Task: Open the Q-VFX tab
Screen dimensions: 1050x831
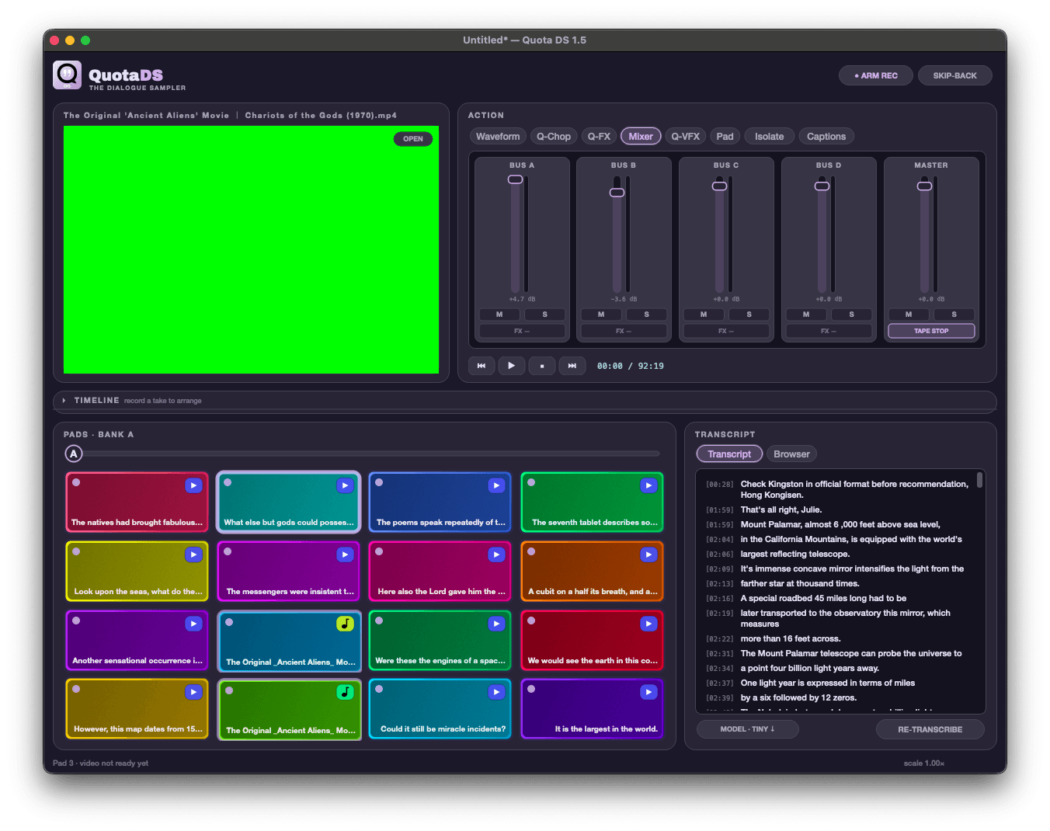Action: tap(685, 137)
